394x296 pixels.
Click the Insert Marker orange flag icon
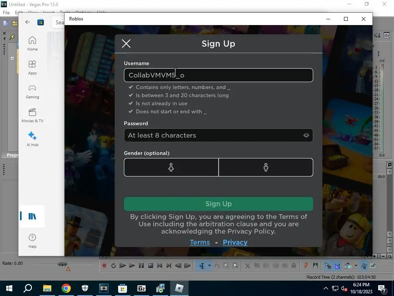(x=306, y=266)
